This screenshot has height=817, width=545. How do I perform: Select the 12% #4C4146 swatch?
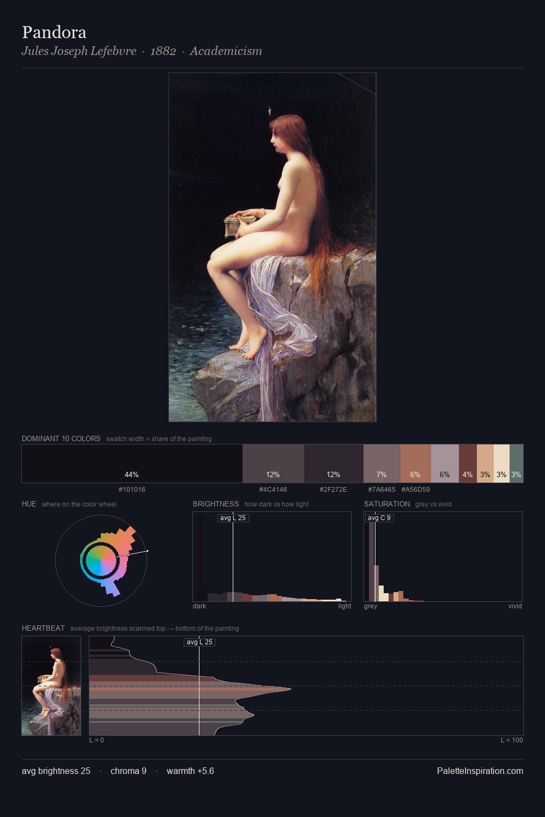(273, 464)
